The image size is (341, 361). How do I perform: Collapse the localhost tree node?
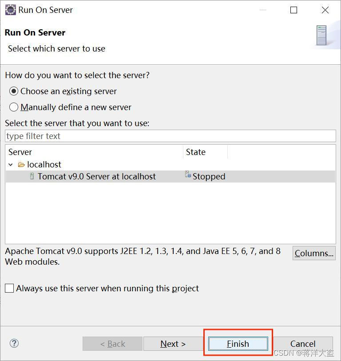11,165
